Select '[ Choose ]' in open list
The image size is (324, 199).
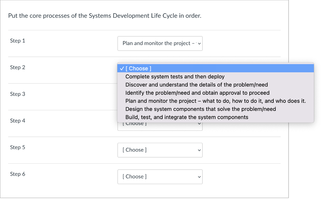coord(215,68)
